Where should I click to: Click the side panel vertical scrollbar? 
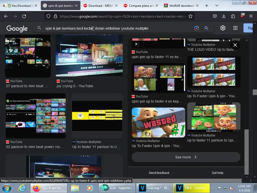coord(246,152)
